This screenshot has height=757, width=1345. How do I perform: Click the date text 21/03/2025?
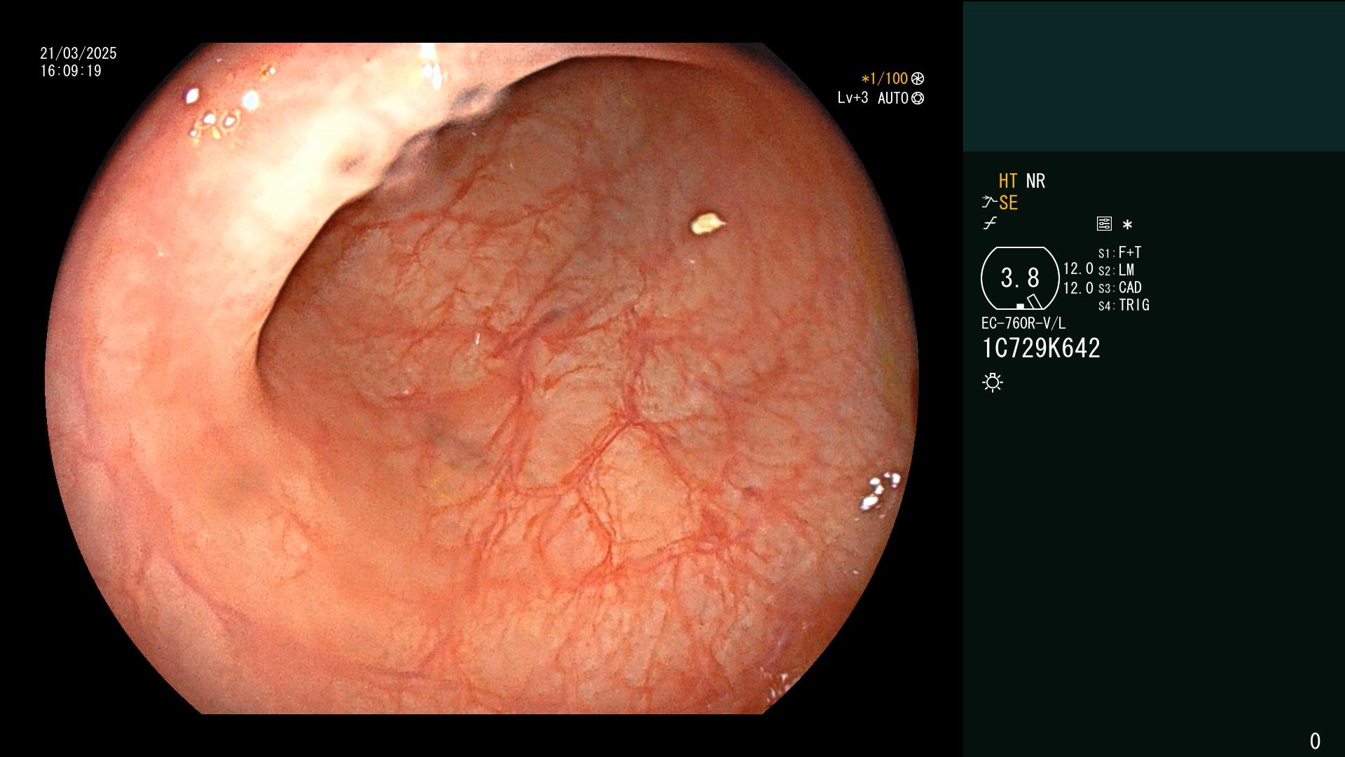(78, 53)
